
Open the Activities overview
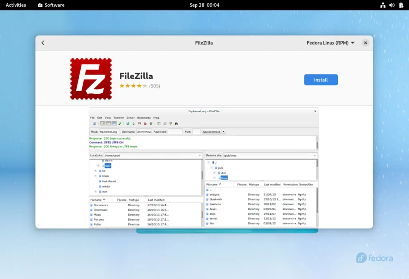pos(16,5)
